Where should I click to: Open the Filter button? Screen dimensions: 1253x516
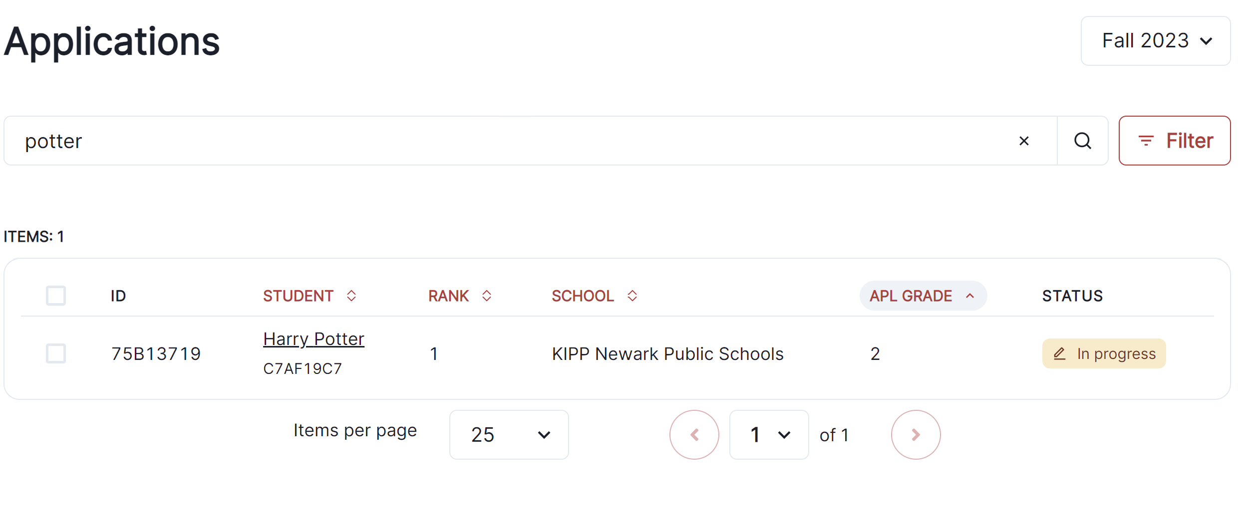(x=1174, y=141)
